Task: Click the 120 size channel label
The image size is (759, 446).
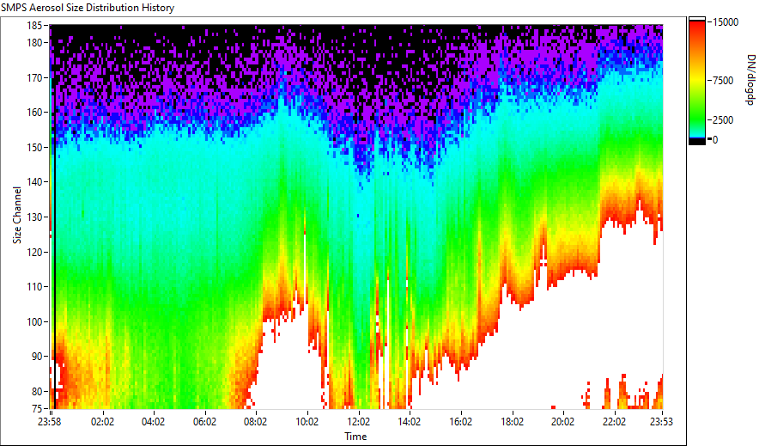Action: [x=36, y=252]
